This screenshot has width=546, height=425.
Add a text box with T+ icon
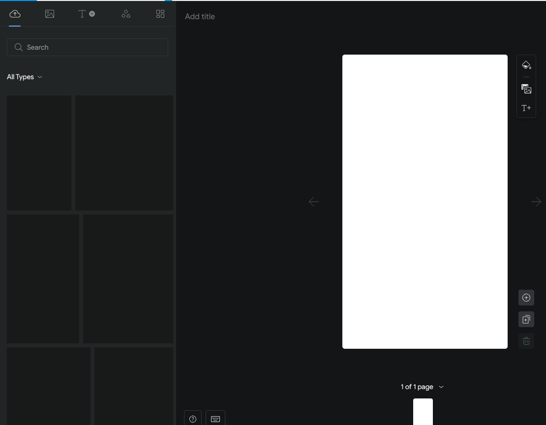coord(526,108)
